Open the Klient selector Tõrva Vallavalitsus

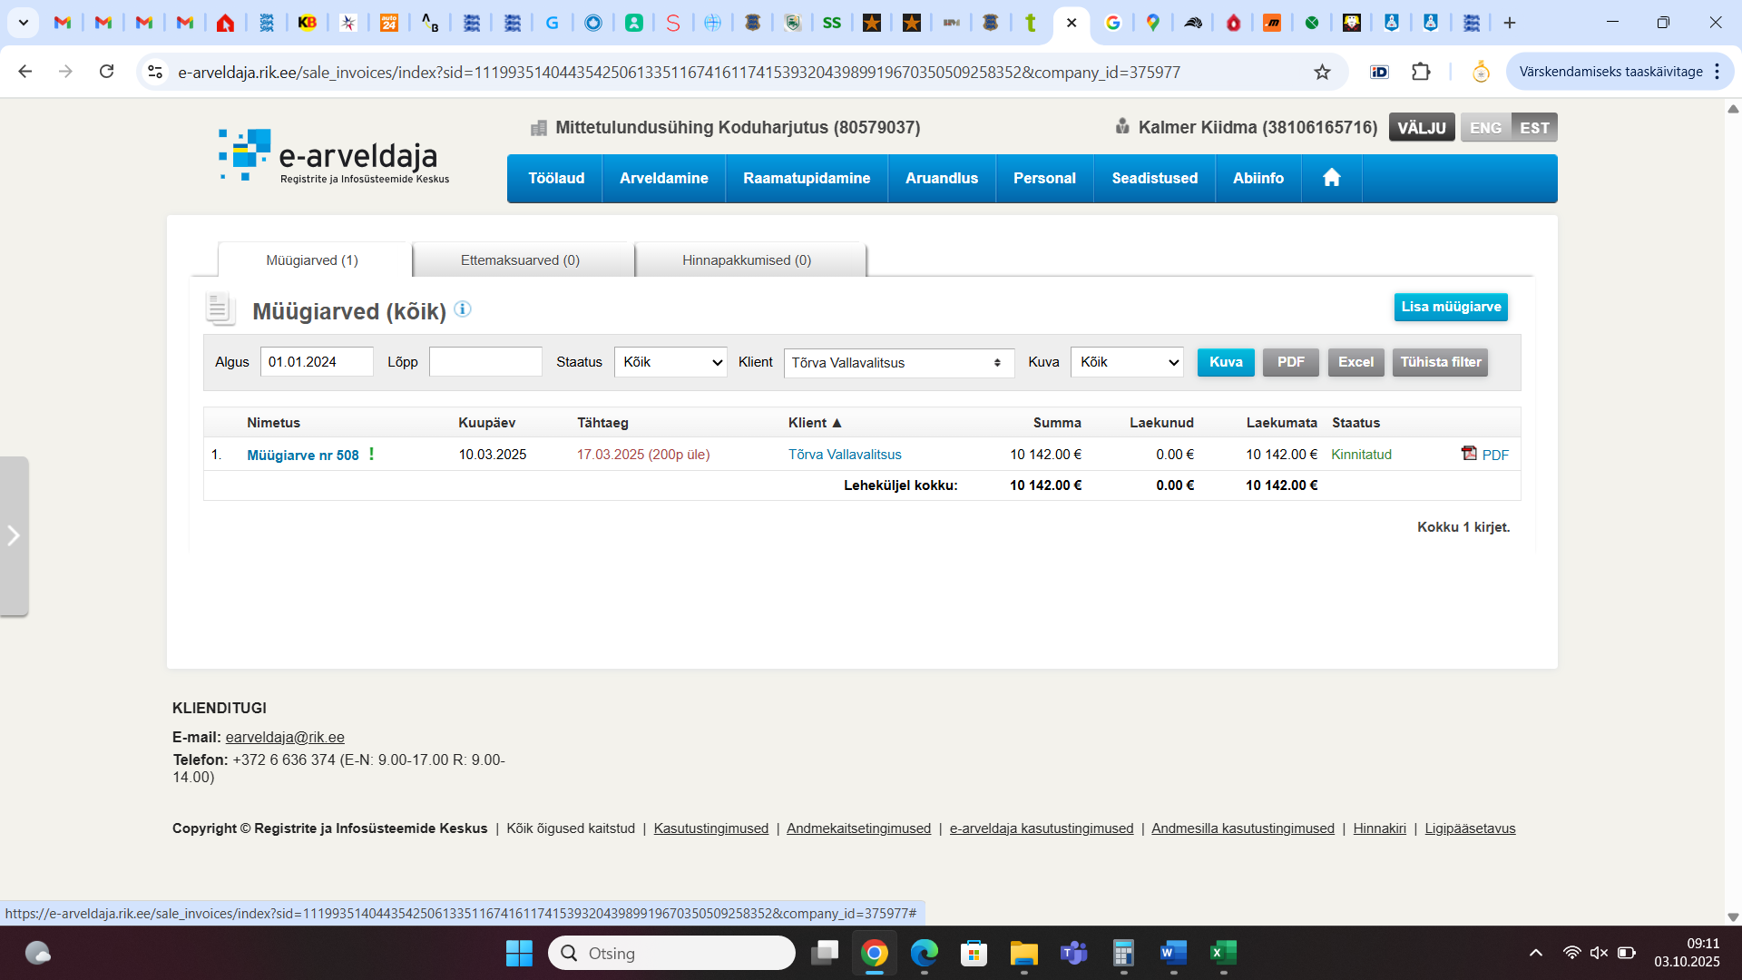tap(898, 363)
